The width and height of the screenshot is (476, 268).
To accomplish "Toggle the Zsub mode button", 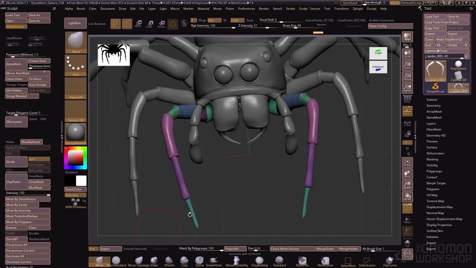I will click(250, 20).
